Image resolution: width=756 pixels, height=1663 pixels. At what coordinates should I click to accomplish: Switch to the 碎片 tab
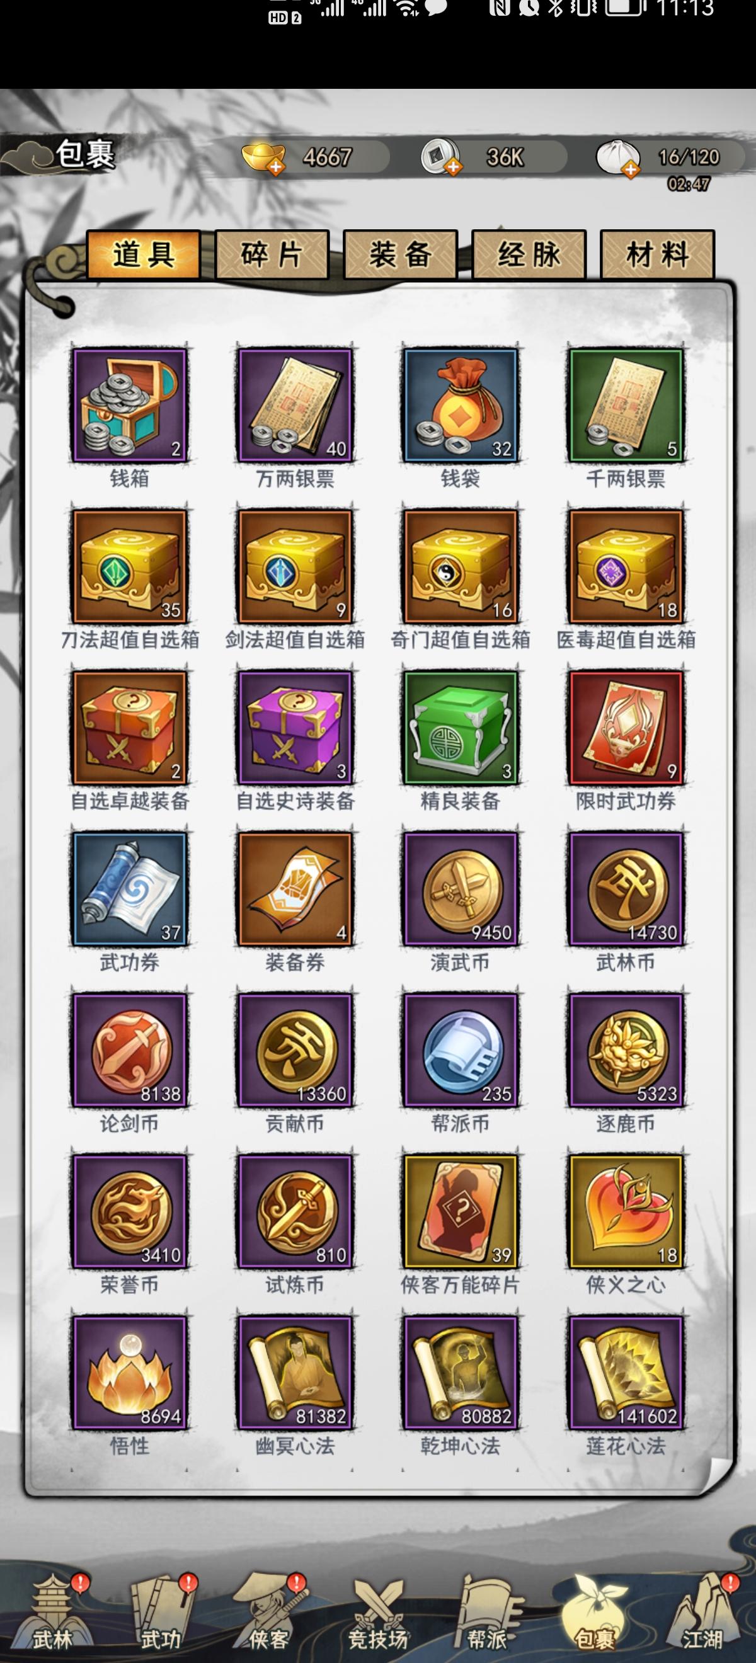tap(272, 254)
